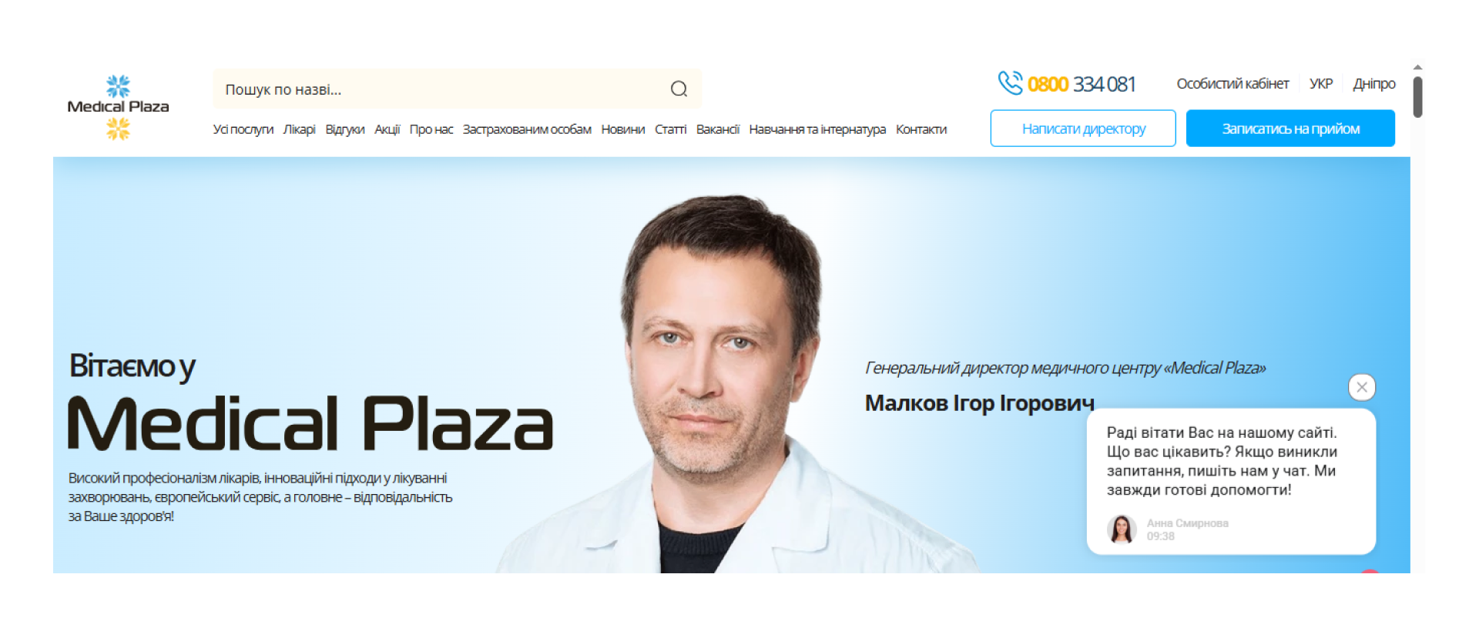Expand the Усі послуги menu
This screenshot has width=1479, height=631.
coord(243,129)
